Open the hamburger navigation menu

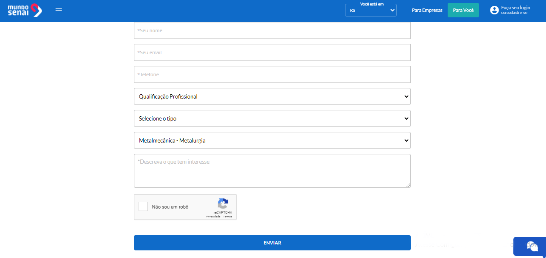coord(59,11)
